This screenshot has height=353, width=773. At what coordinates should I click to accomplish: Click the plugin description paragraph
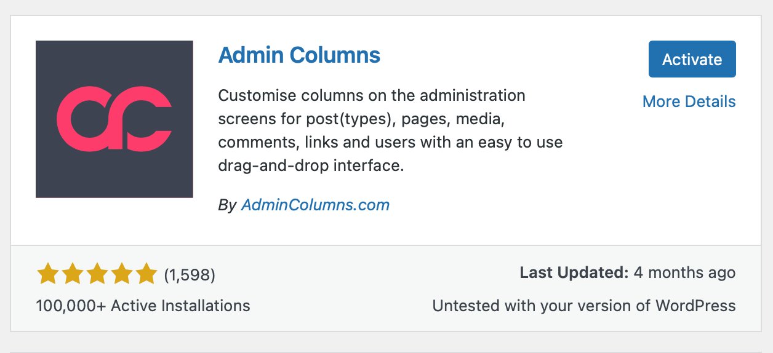coord(390,131)
